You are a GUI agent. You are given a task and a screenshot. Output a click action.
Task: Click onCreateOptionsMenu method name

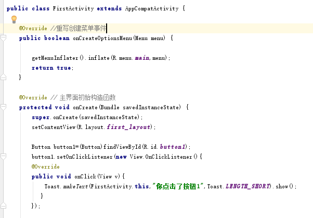point(102,38)
